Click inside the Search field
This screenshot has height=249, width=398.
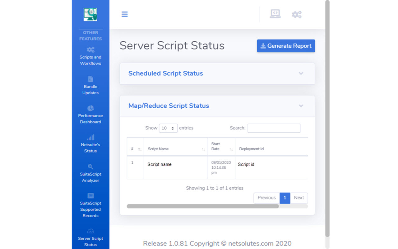(274, 128)
